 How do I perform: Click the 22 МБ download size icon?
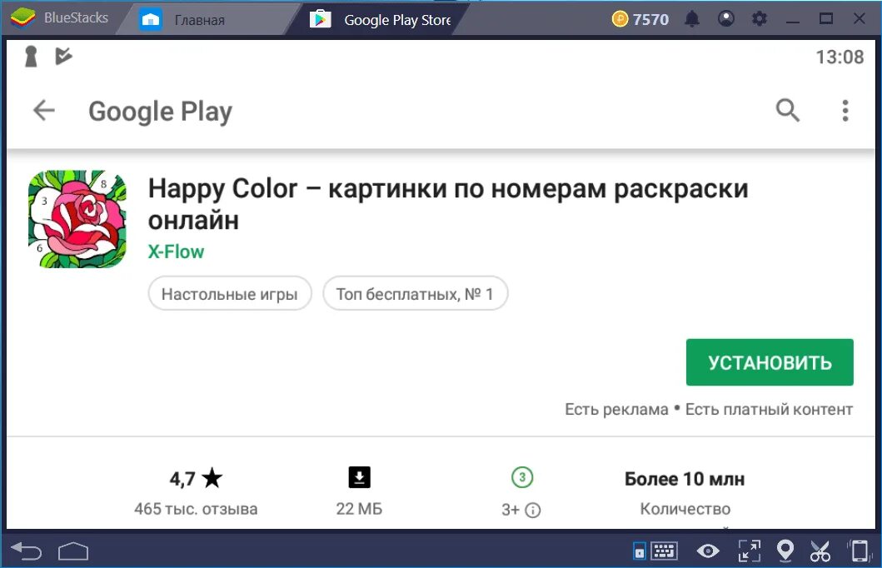point(360,477)
